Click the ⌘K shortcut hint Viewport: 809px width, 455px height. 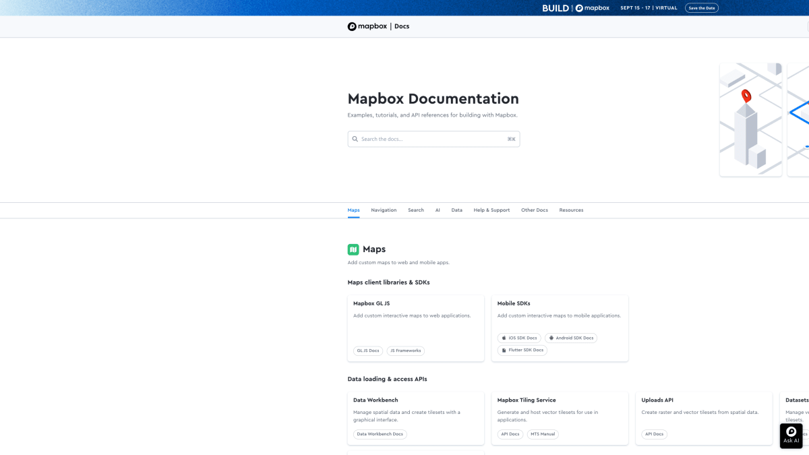(511, 139)
